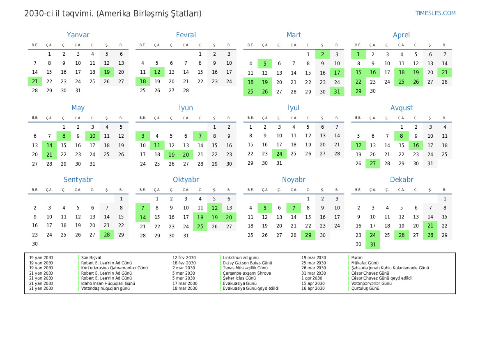
Task: Click highlighted 29 in Noyabr
Action: (x=308, y=235)
